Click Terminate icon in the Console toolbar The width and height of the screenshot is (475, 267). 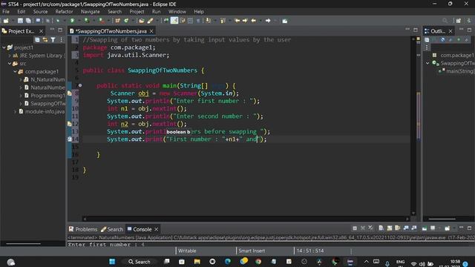click(x=355, y=228)
